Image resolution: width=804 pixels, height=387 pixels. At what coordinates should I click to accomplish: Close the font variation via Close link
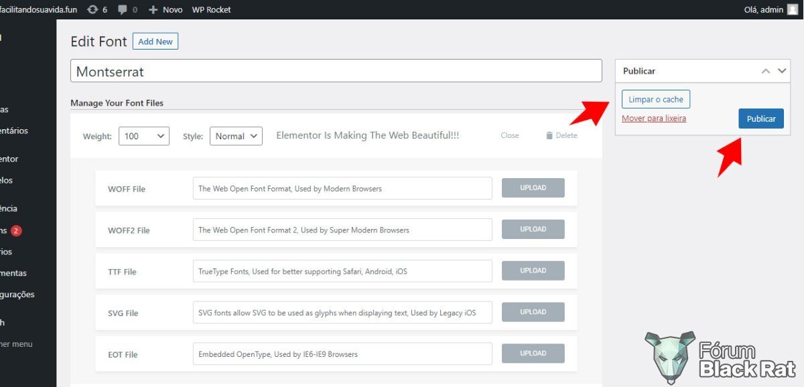(510, 135)
